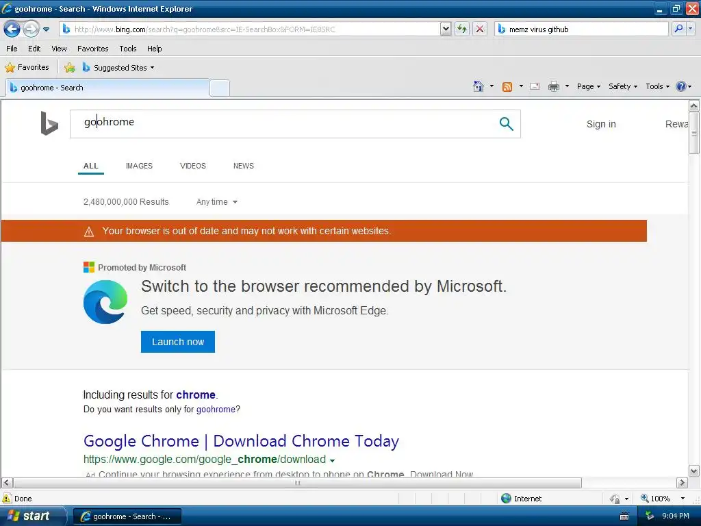Expand the Home button dropdown arrow
This screenshot has height=526, width=701.
pos(492,86)
